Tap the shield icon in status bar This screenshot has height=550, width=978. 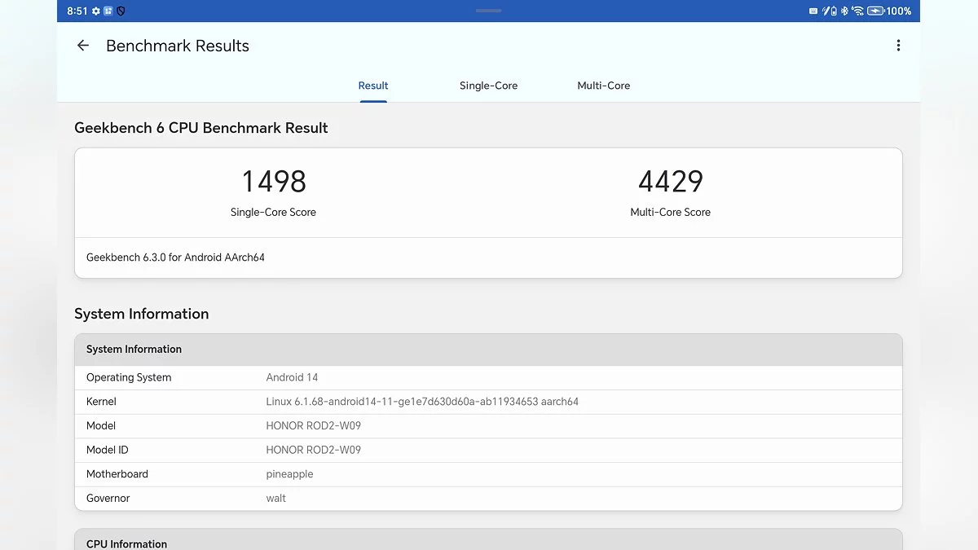[x=121, y=11]
